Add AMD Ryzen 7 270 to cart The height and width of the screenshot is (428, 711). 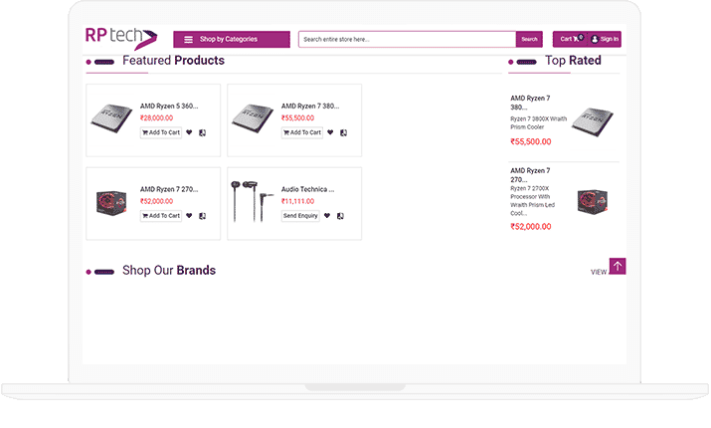tap(161, 215)
